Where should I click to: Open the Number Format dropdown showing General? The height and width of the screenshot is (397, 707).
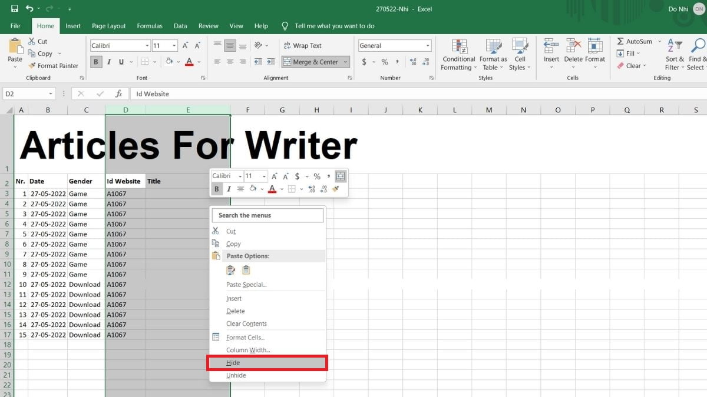394,45
